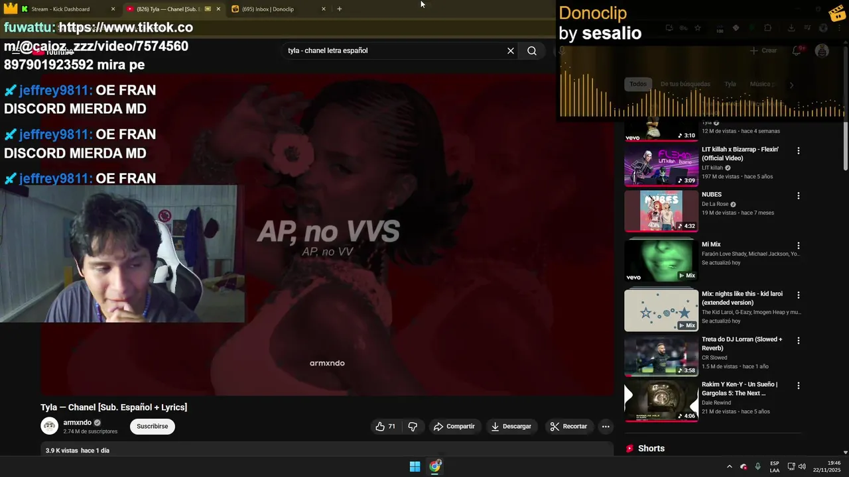
Task: Open options menu for Treta do DJ Lorran
Action: 799,341
